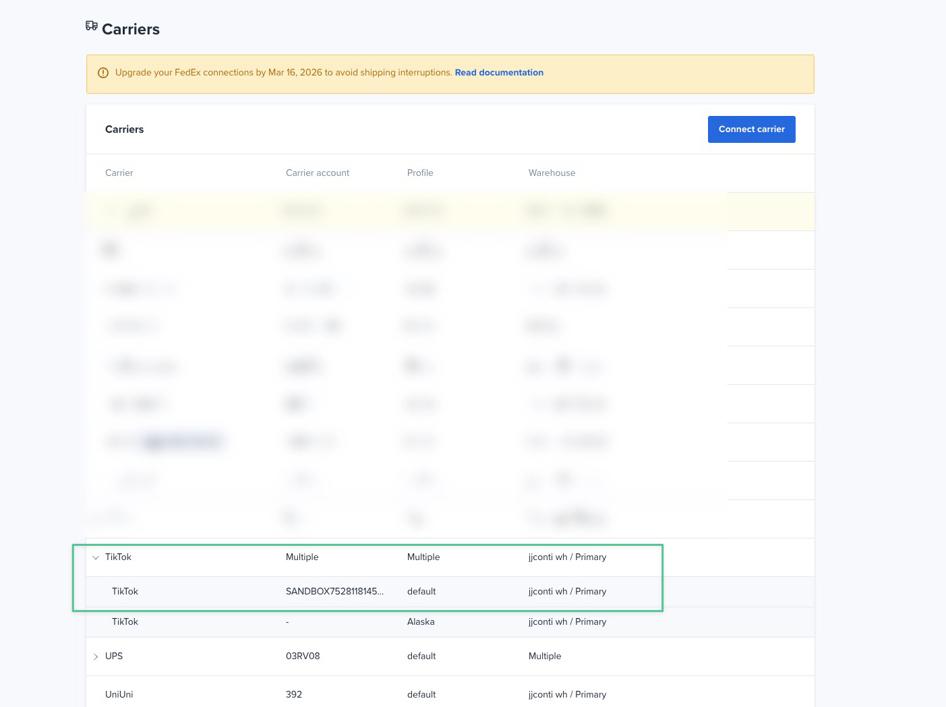Image resolution: width=946 pixels, height=707 pixels.
Task: Click the UPS account number 03RV08
Action: [303, 656]
